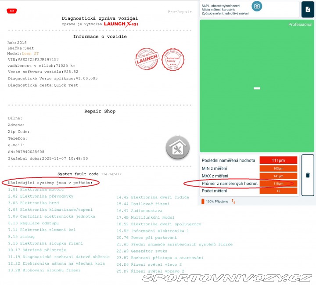Click the red 431 badge icon
Viewport: 316px width, 285px height.
pyautogui.click(x=12, y=11)
